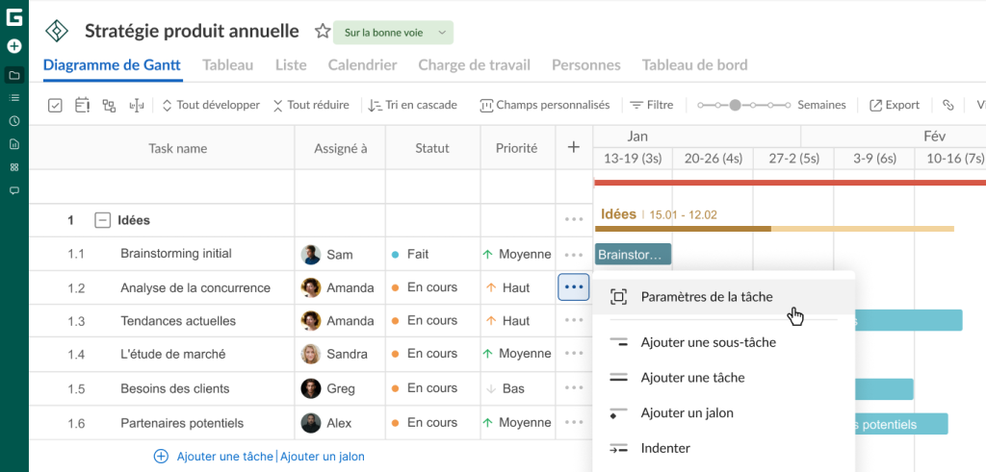Click the zoom slider handle
Viewport: 986px width, 472px height.
735,106
